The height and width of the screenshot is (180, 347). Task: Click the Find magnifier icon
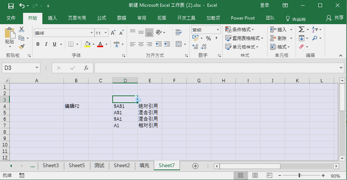(x=315, y=38)
